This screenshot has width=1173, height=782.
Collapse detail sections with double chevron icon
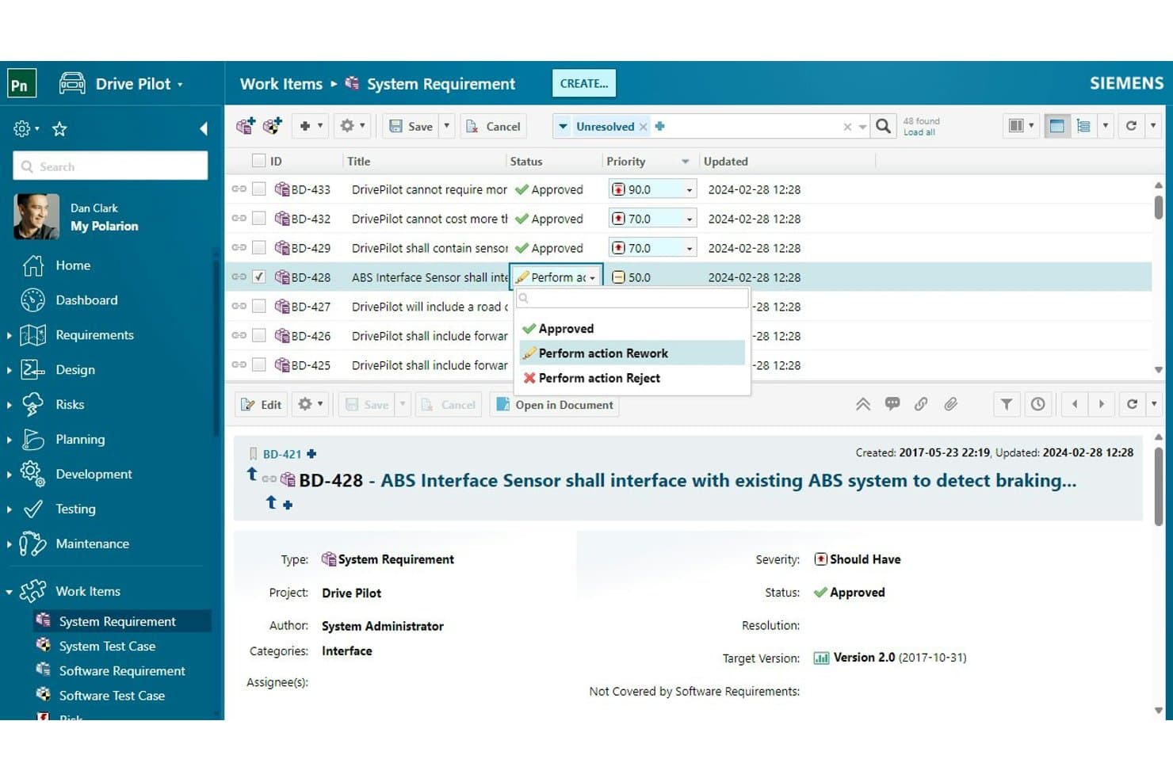click(x=863, y=404)
